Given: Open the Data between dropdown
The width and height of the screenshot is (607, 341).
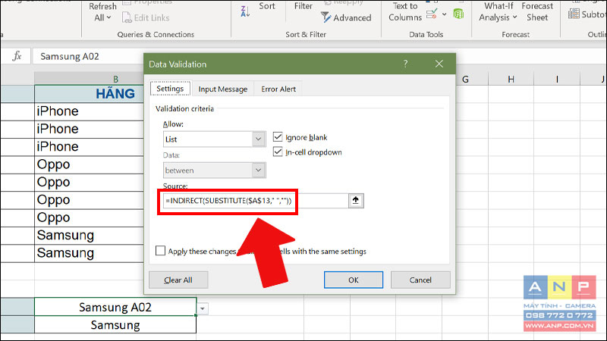Looking at the screenshot, I should pos(259,170).
